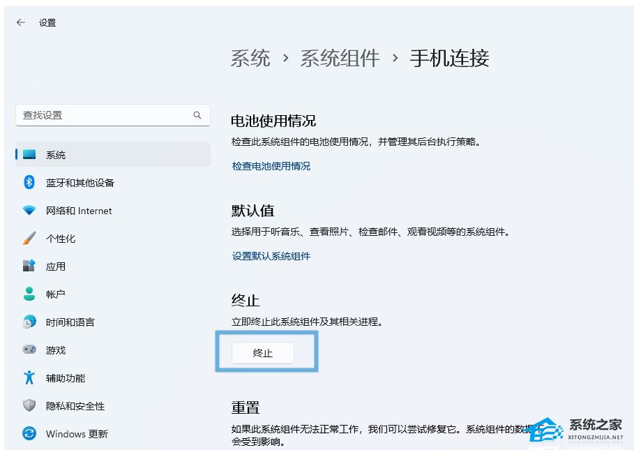Open 检查电池使用情况 link
This screenshot has height=450, width=634.
click(x=271, y=166)
